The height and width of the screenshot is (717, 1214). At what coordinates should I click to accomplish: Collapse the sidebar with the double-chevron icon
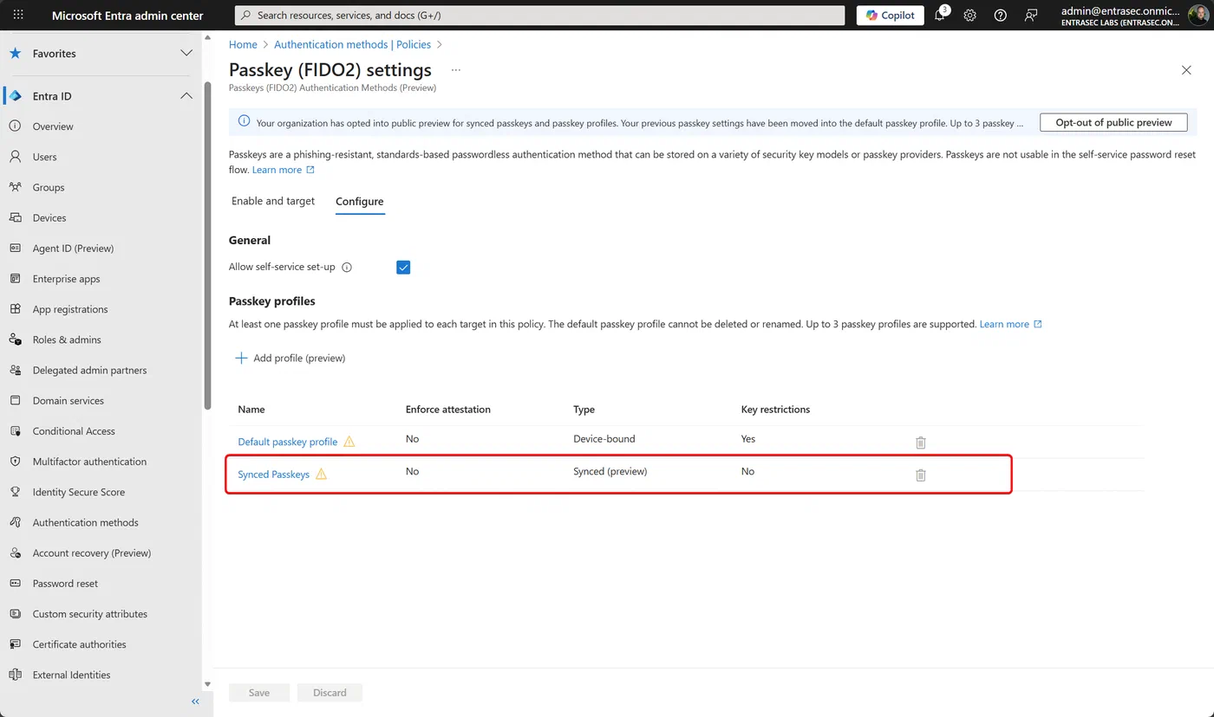[x=195, y=701]
